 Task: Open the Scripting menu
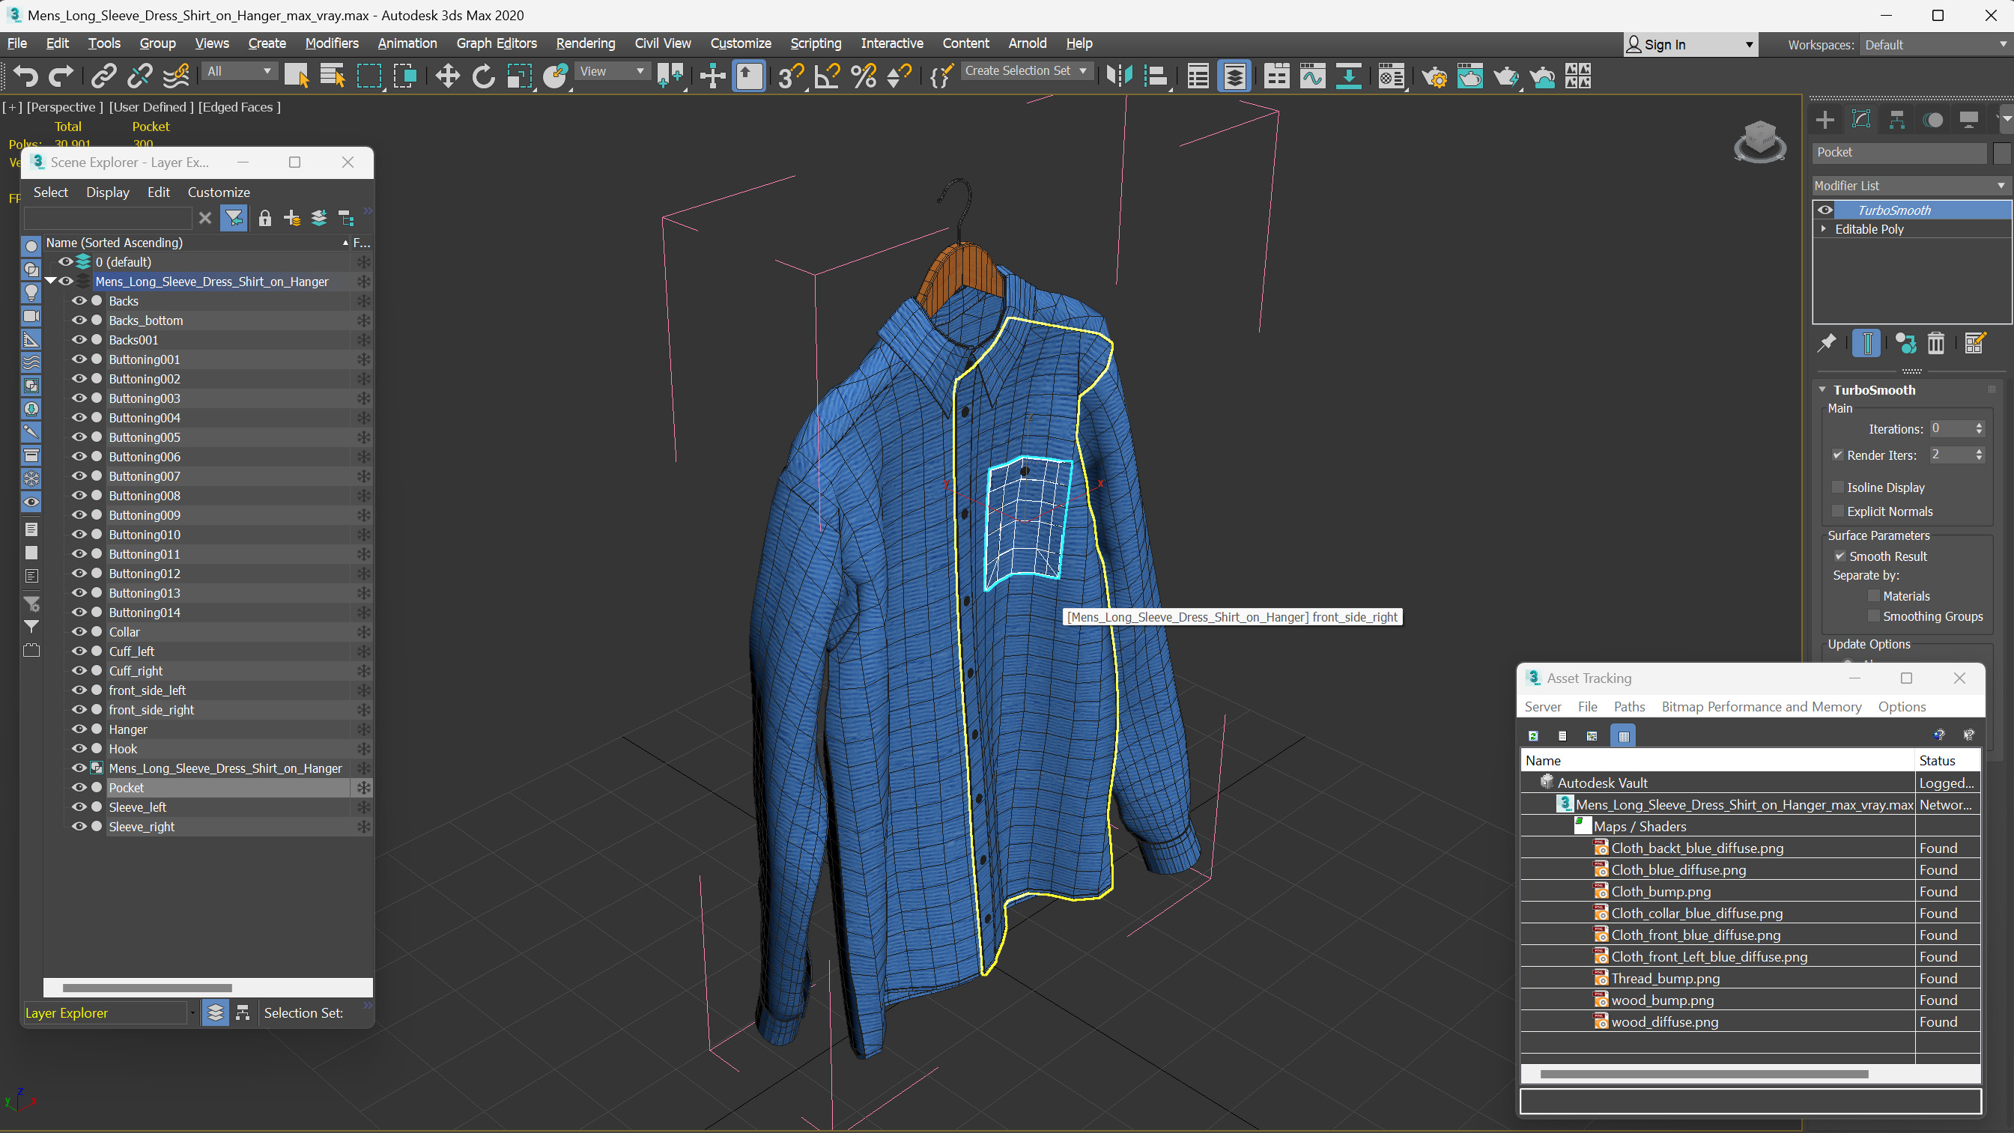pyautogui.click(x=816, y=43)
